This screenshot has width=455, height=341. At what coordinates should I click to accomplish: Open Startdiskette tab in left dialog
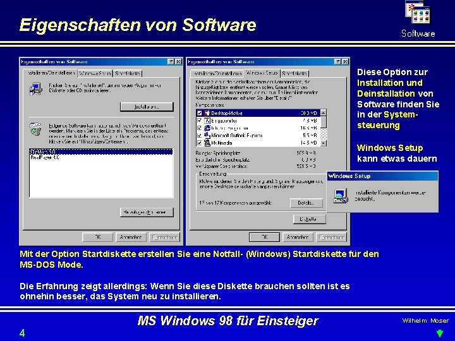pyautogui.click(x=128, y=73)
